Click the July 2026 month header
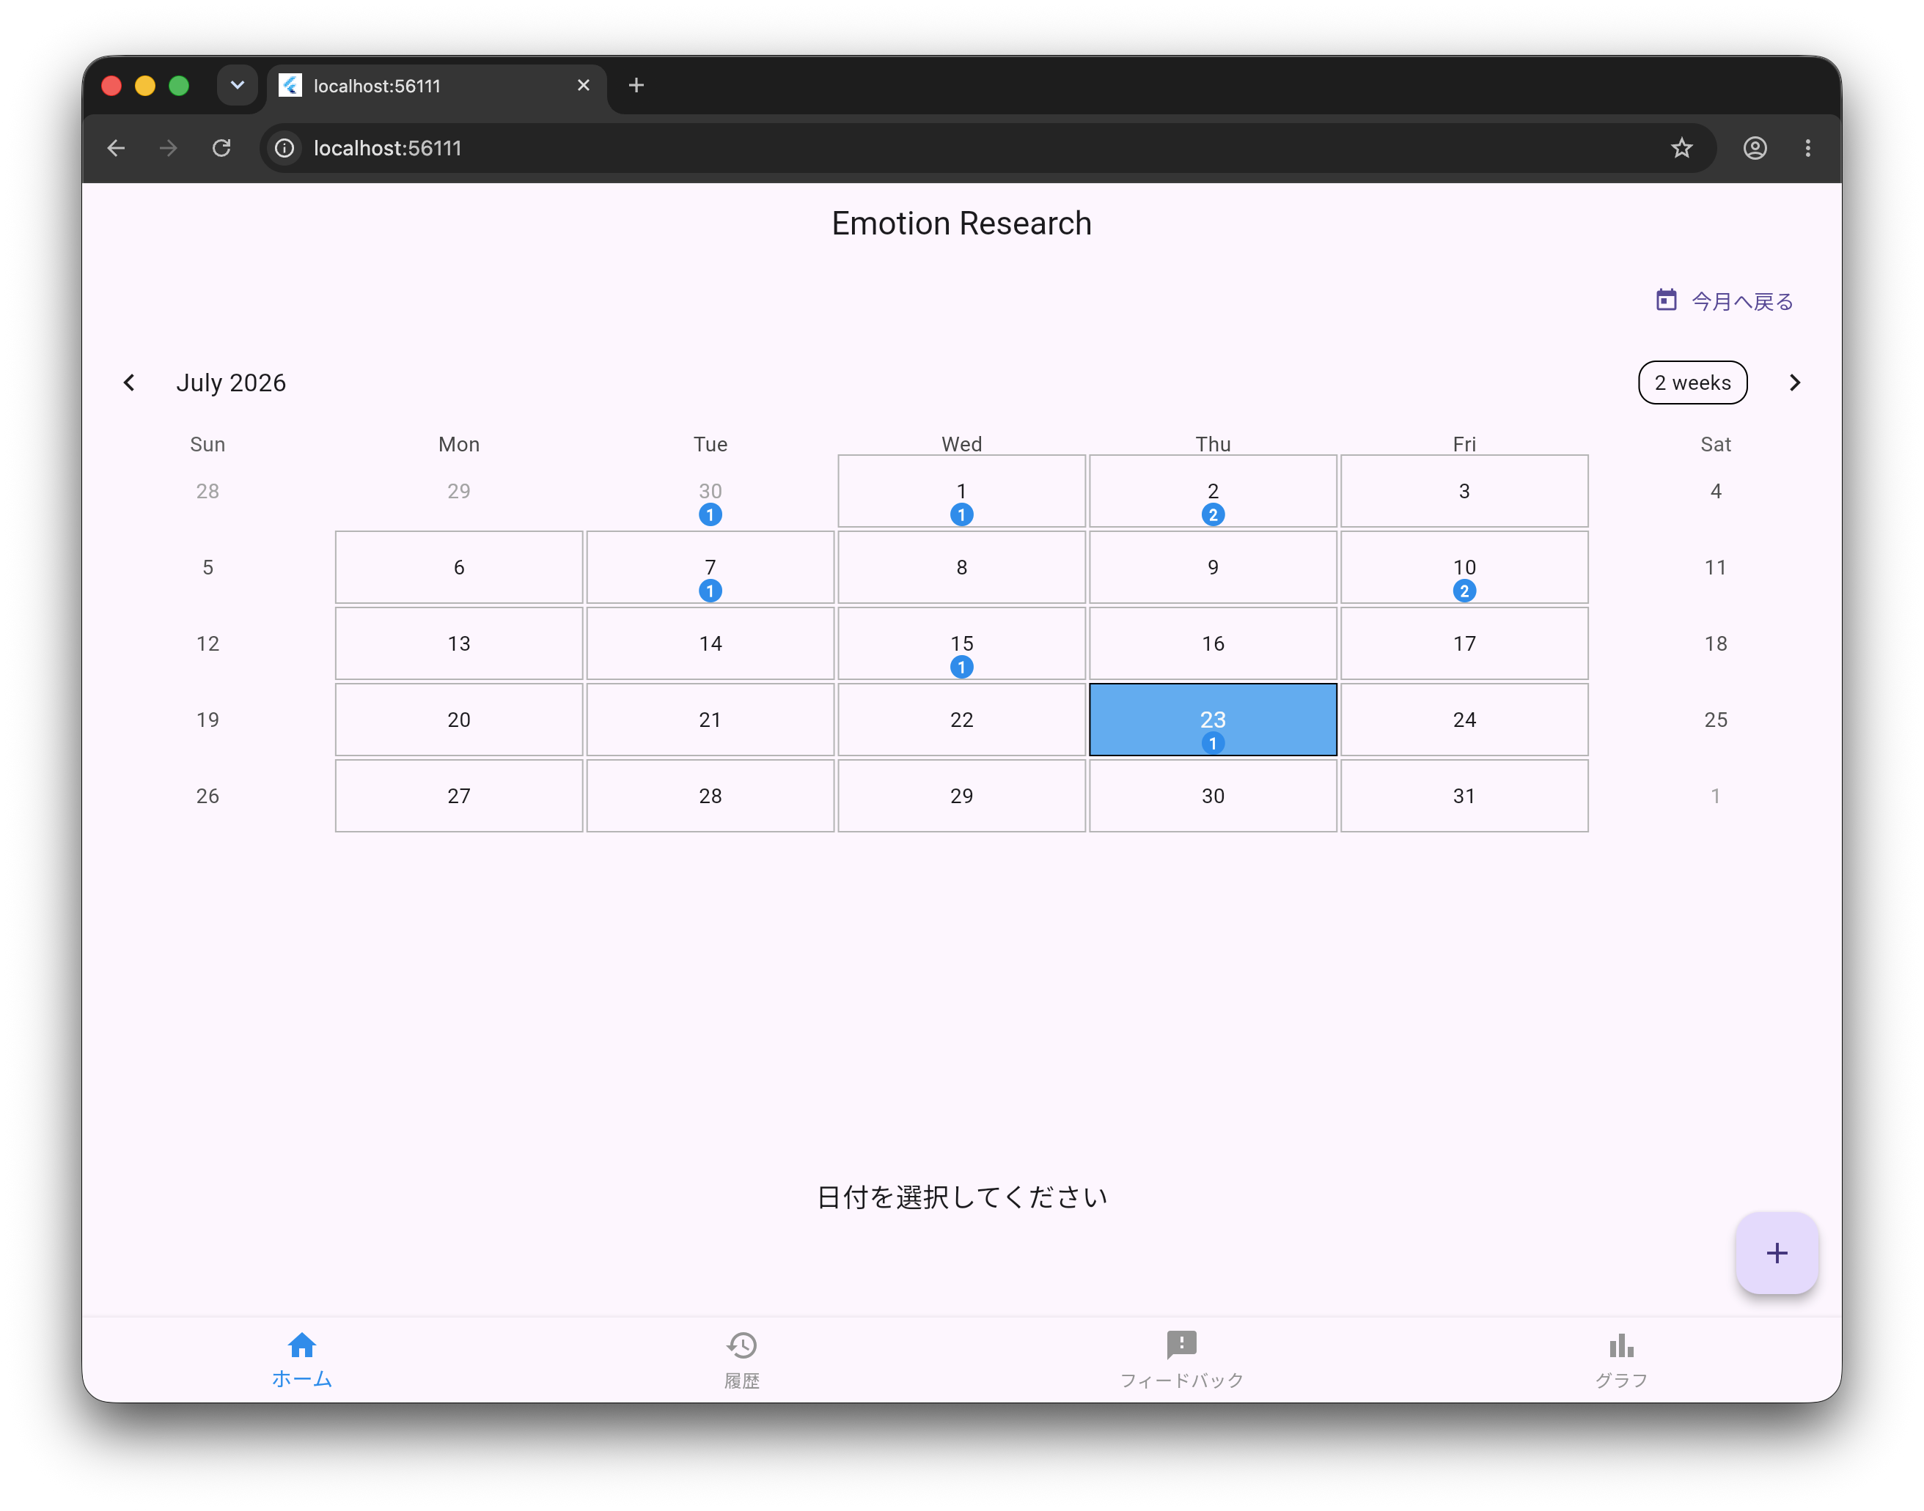The height and width of the screenshot is (1511, 1924). (231, 383)
